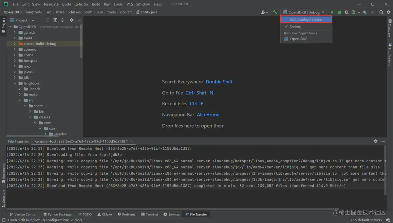Select the checked Debug profile entry

[x=295, y=26]
